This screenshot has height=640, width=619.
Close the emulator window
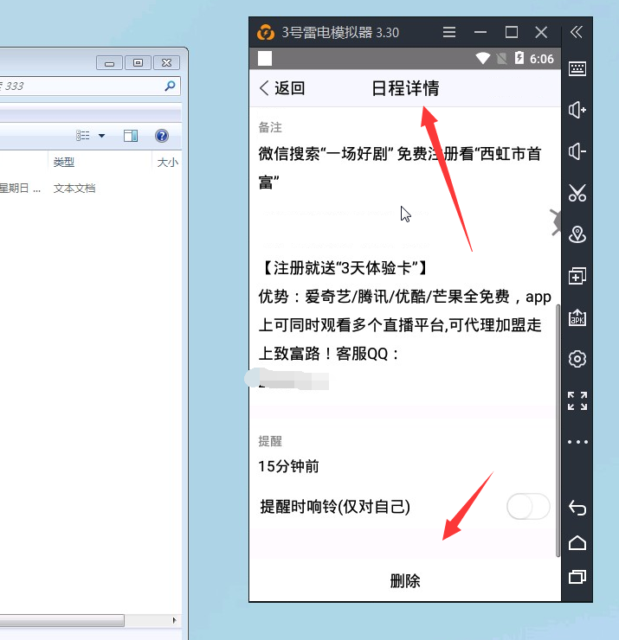point(541,32)
